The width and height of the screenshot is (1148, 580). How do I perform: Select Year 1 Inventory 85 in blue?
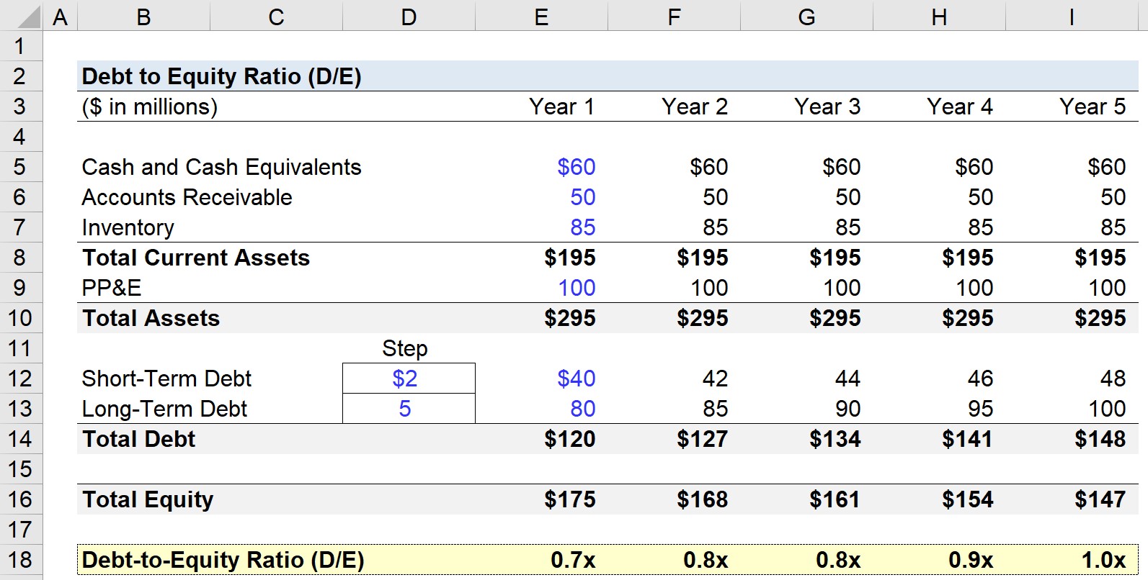point(583,227)
